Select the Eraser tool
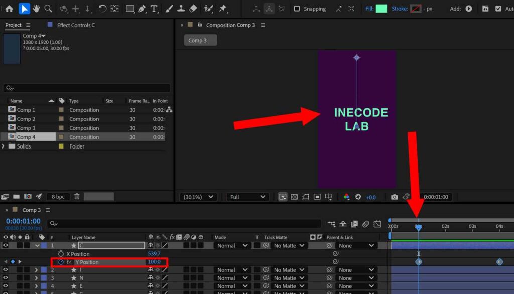 [193, 9]
